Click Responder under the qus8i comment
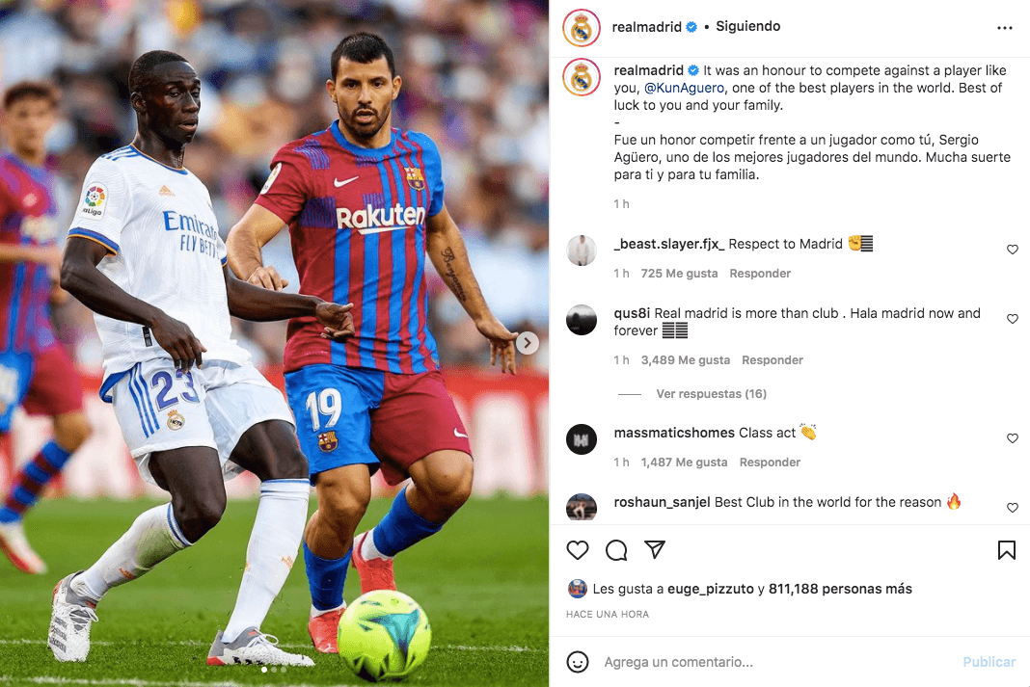Viewport: 1030px width, 687px height. pos(772,360)
